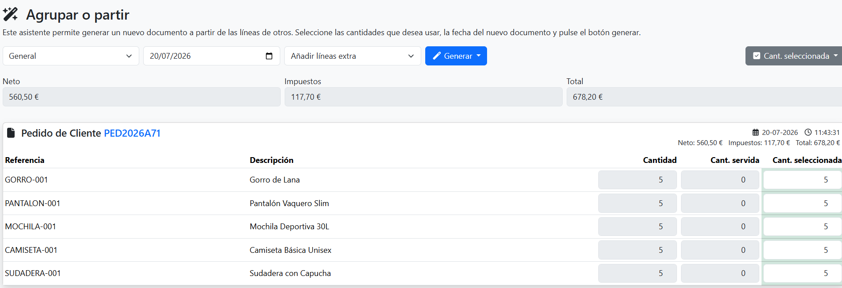
Task: Click the date field showing 20/07/2026
Action: click(212, 56)
